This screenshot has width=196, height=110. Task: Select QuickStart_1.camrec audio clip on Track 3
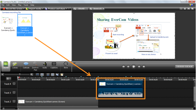pyautogui.click(x=120, y=93)
